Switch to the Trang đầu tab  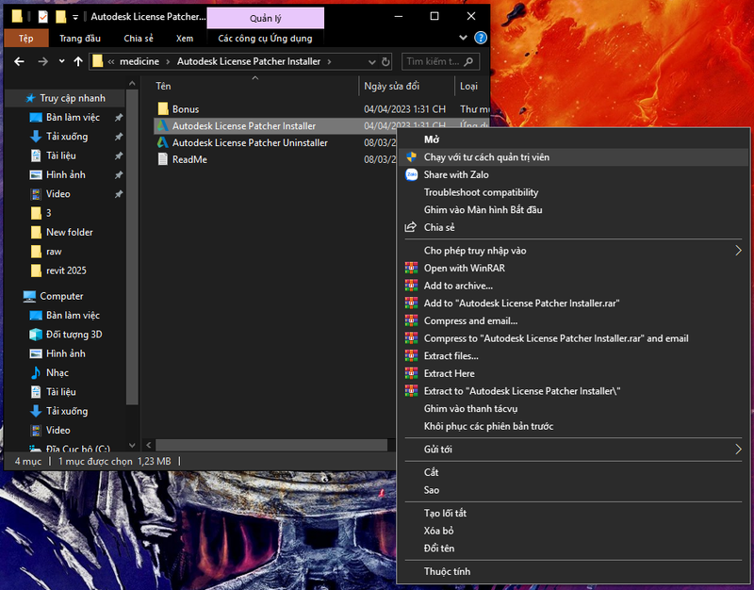coord(80,39)
